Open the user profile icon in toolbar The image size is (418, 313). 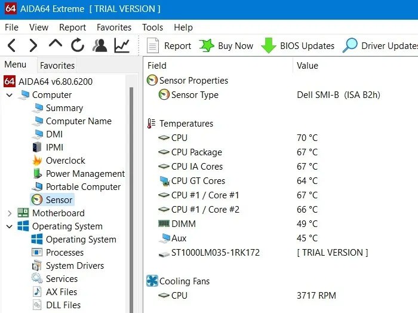tap(100, 45)
